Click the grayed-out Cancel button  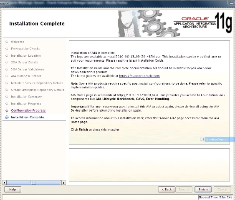(222, 190)
